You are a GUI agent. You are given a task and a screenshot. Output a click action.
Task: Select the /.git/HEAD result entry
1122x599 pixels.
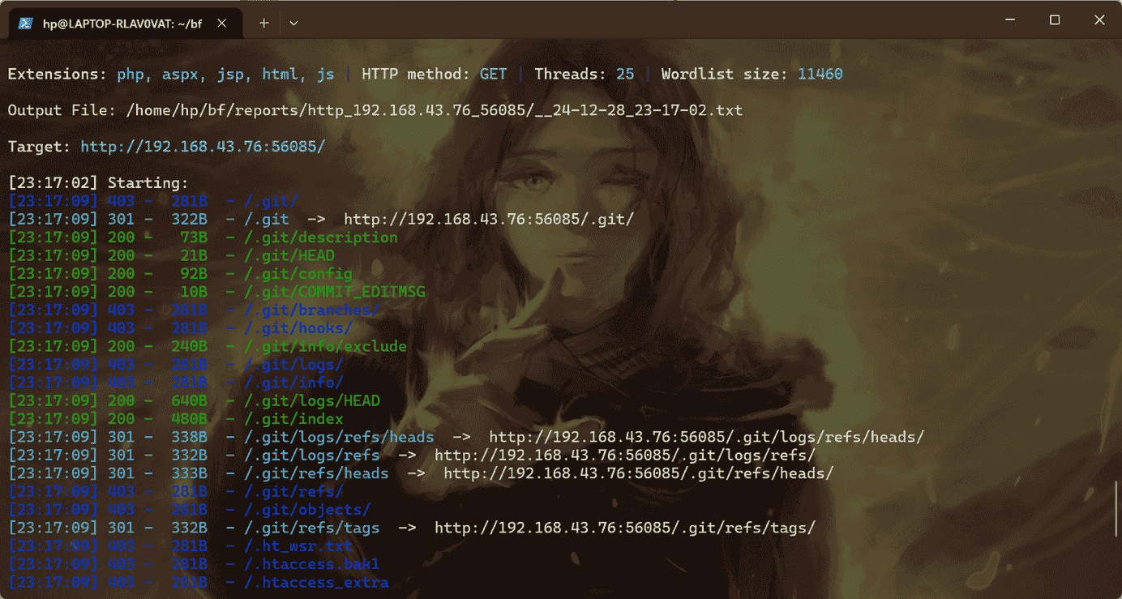click(x=290, y=255)
